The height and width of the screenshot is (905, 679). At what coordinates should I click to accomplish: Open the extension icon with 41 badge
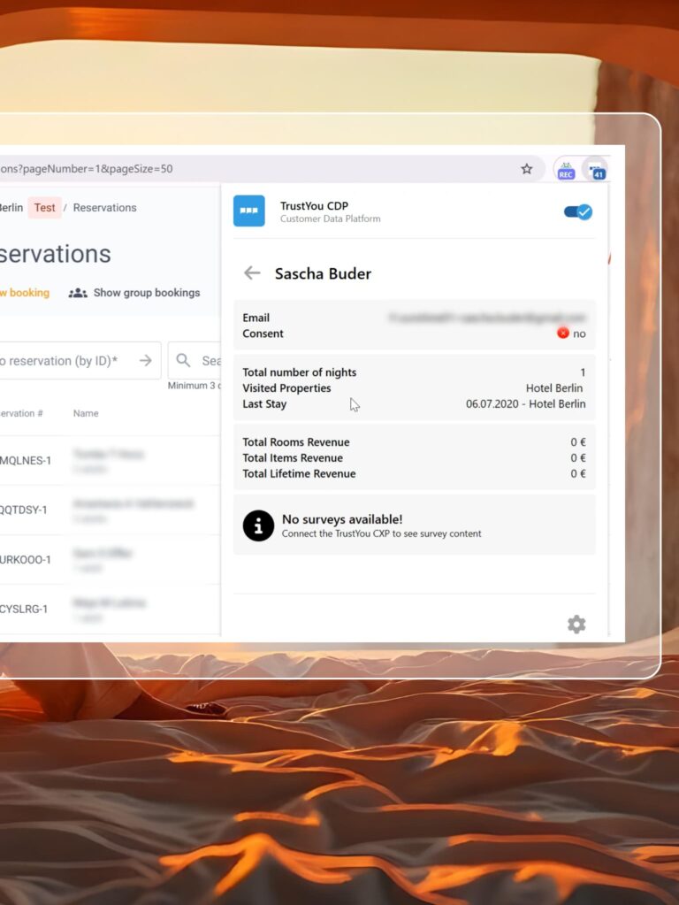point(597,171)
